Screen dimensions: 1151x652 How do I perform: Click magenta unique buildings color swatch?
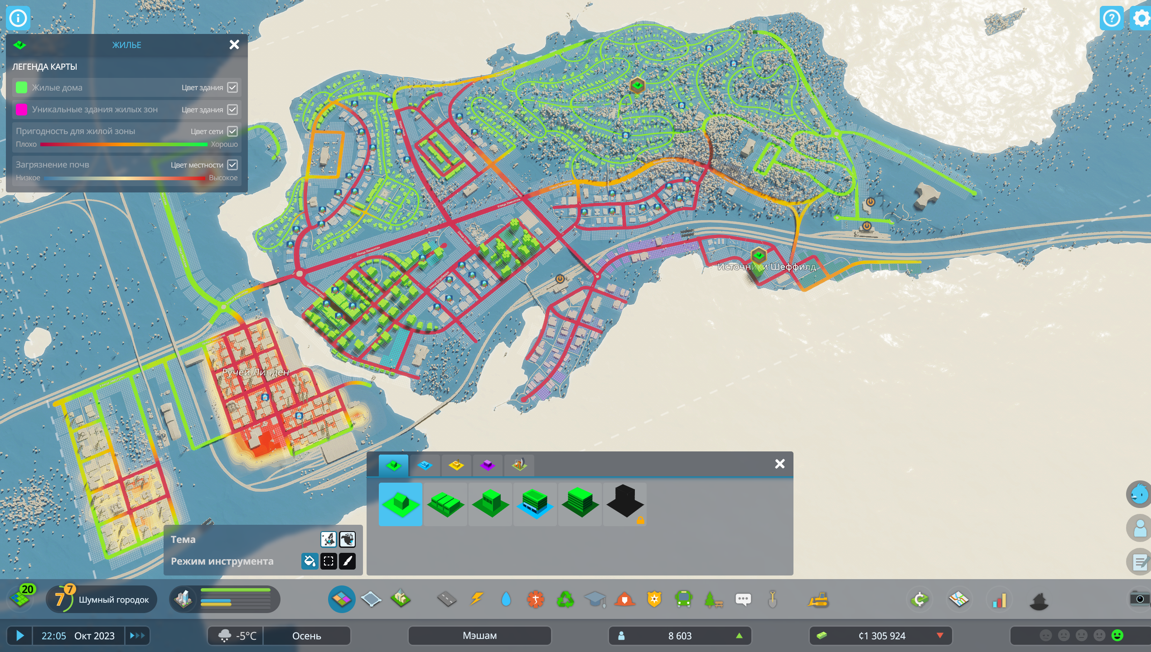[21, 110]
